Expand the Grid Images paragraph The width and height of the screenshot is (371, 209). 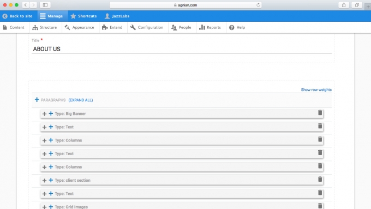pos(51,207)
